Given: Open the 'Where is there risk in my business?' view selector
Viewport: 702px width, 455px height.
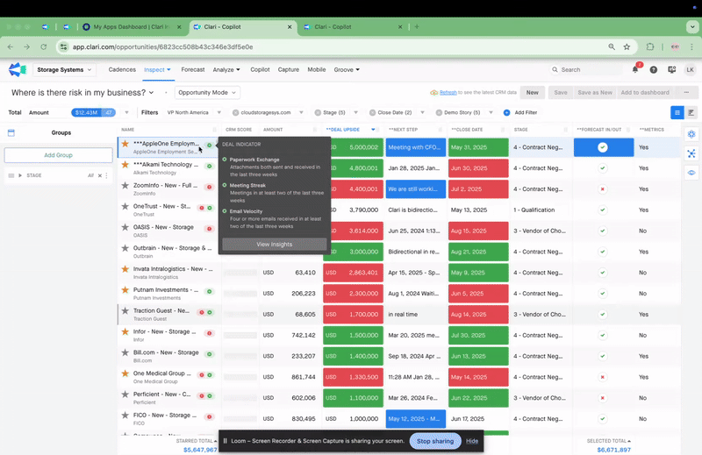Looking at the screenshot, I should (82, 93).
